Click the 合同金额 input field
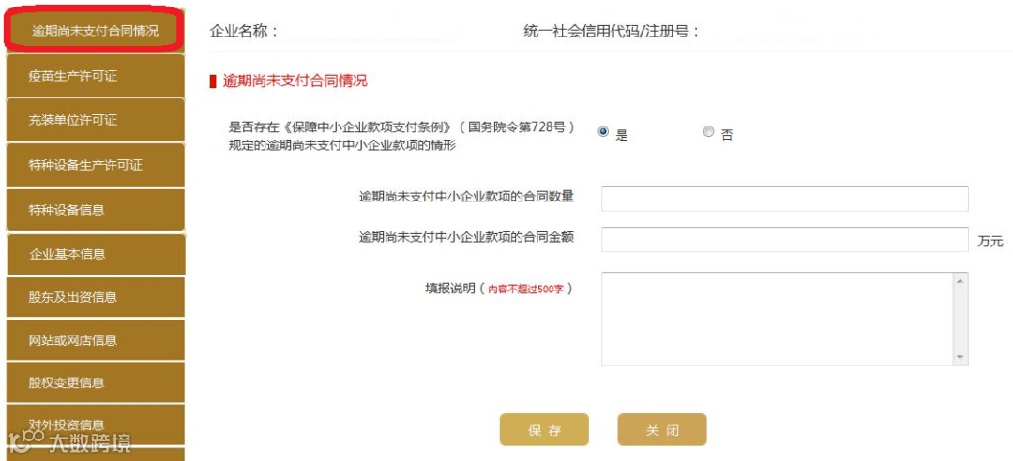Viewport: 1013px width, 461px height. [x=784, y=239]
